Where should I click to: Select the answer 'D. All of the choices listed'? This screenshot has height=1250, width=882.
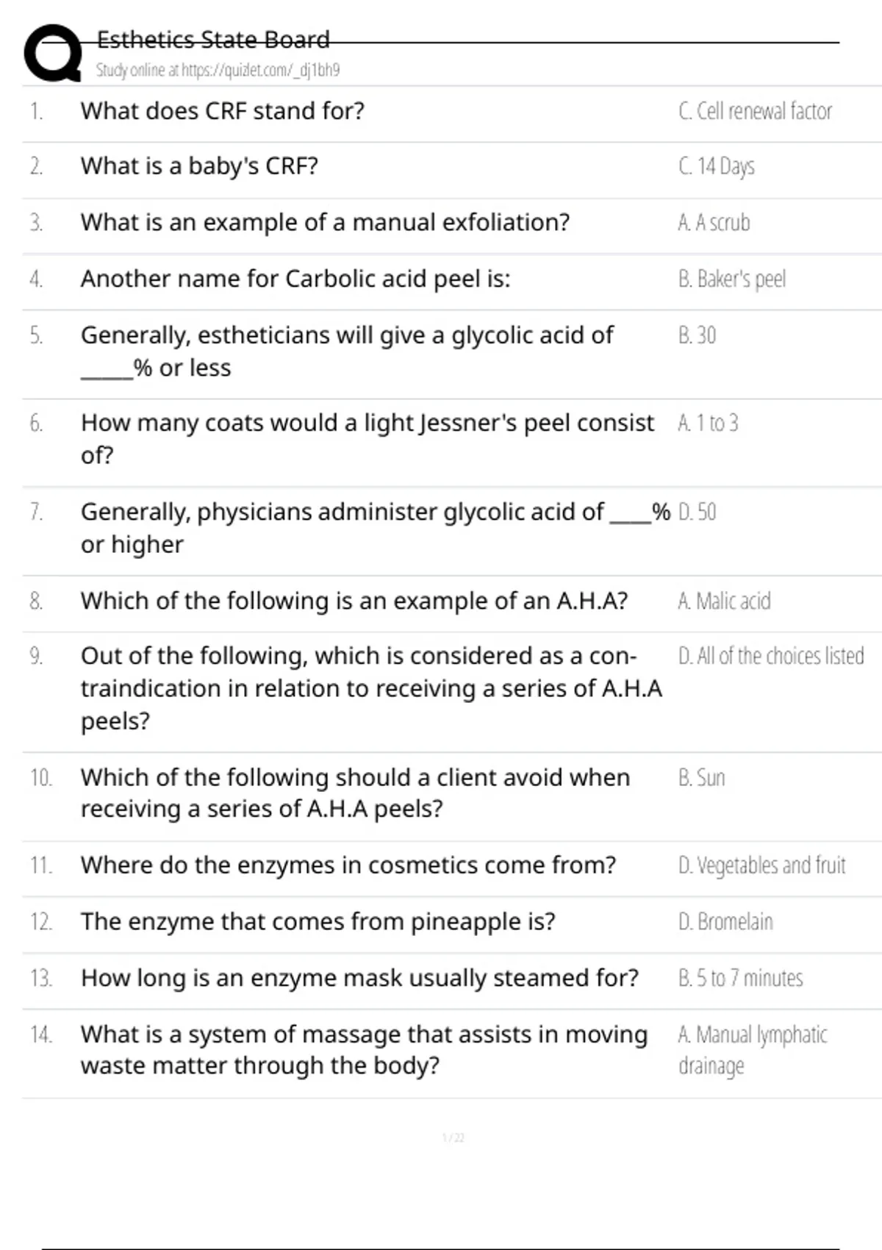pyautogui.click(x=771, y=656)
